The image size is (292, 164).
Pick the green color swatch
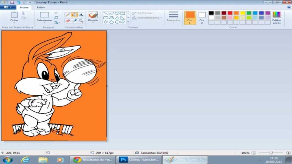[x=249, y=13]
